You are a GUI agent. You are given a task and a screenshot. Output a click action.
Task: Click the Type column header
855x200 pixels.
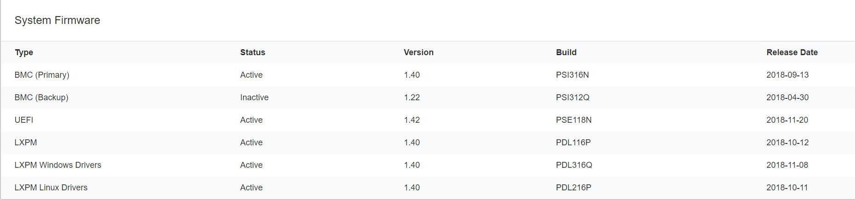click(x=24, y=52)
